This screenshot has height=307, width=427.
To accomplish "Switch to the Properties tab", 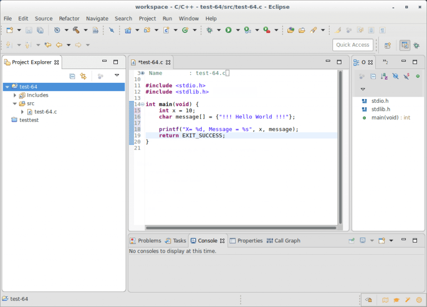I will tap(246, 241).
